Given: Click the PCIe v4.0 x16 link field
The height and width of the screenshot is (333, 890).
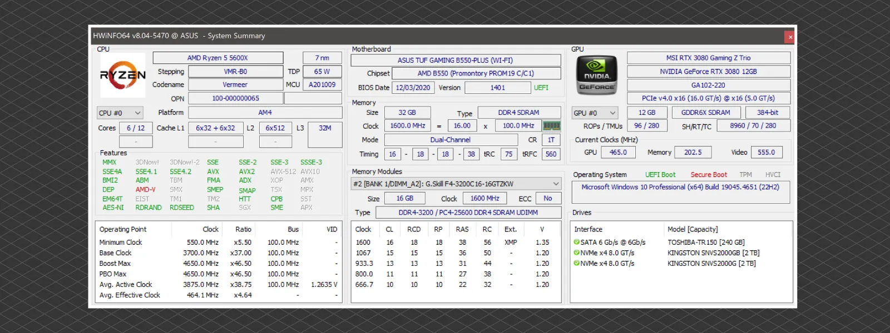Looking at the screenshot, I should (x=709, y=98).
